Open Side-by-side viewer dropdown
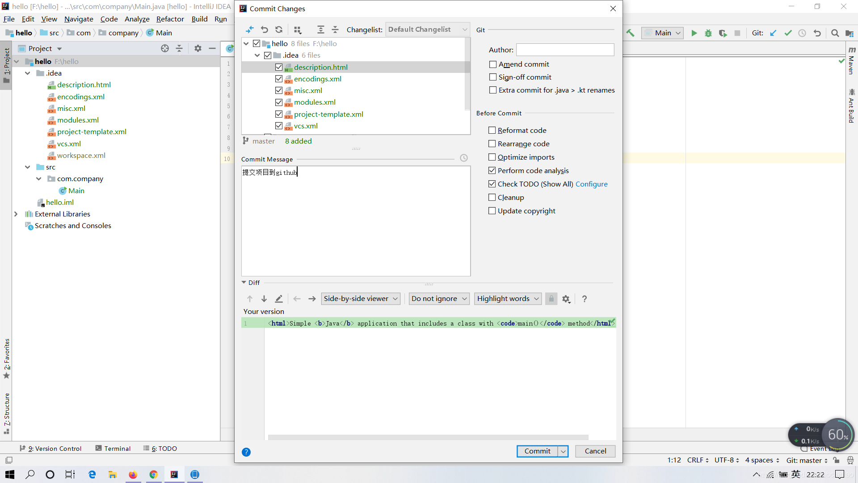This screenshot has height=483, width=858. (360, 299)
